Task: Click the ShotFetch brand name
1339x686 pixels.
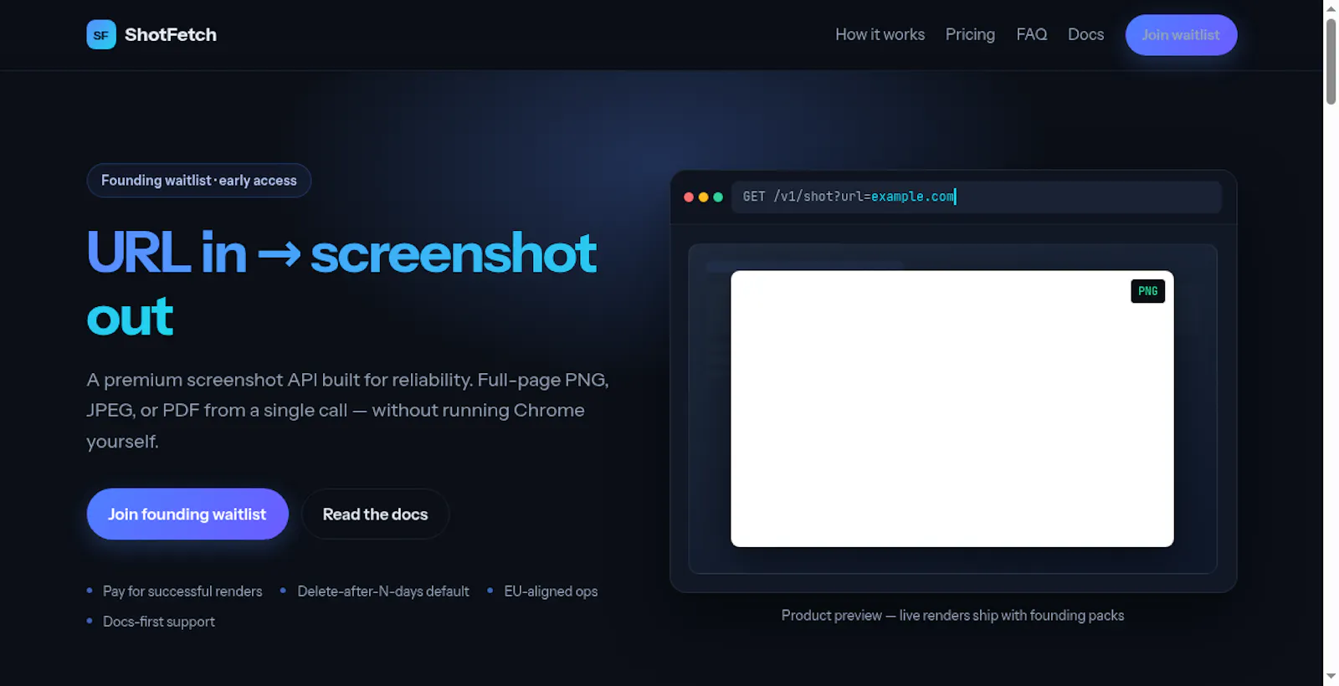Action: [171, 35]
